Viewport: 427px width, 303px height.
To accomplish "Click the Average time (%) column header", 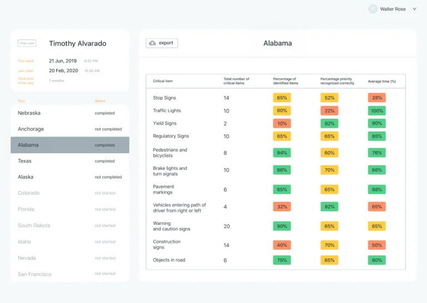I will pyautogui.click(x=381, y=82).
